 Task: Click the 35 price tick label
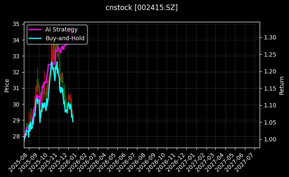point(15,24)
